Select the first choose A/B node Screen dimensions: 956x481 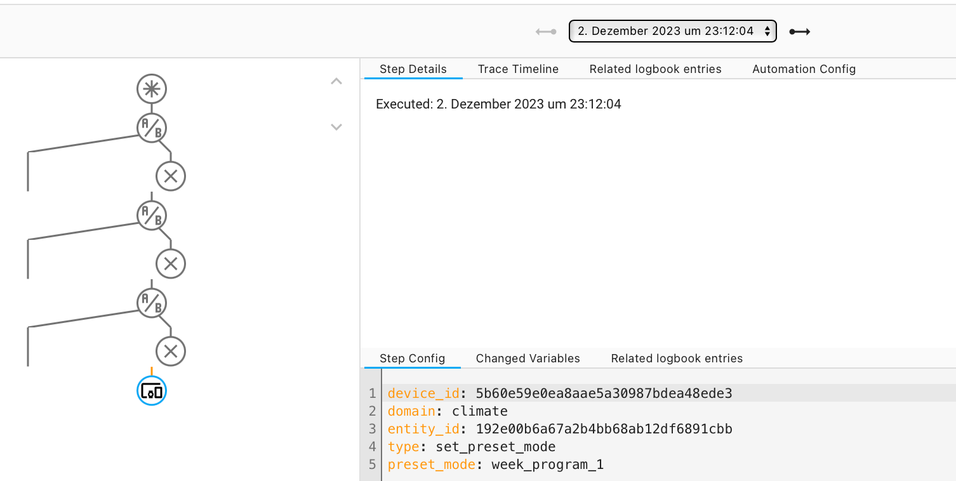coord(152,128)
